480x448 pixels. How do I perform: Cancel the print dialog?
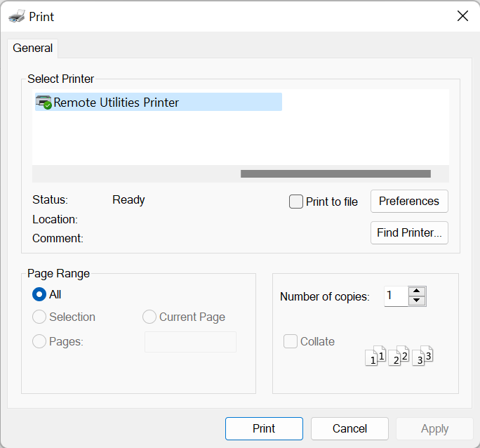click(349, 428)
